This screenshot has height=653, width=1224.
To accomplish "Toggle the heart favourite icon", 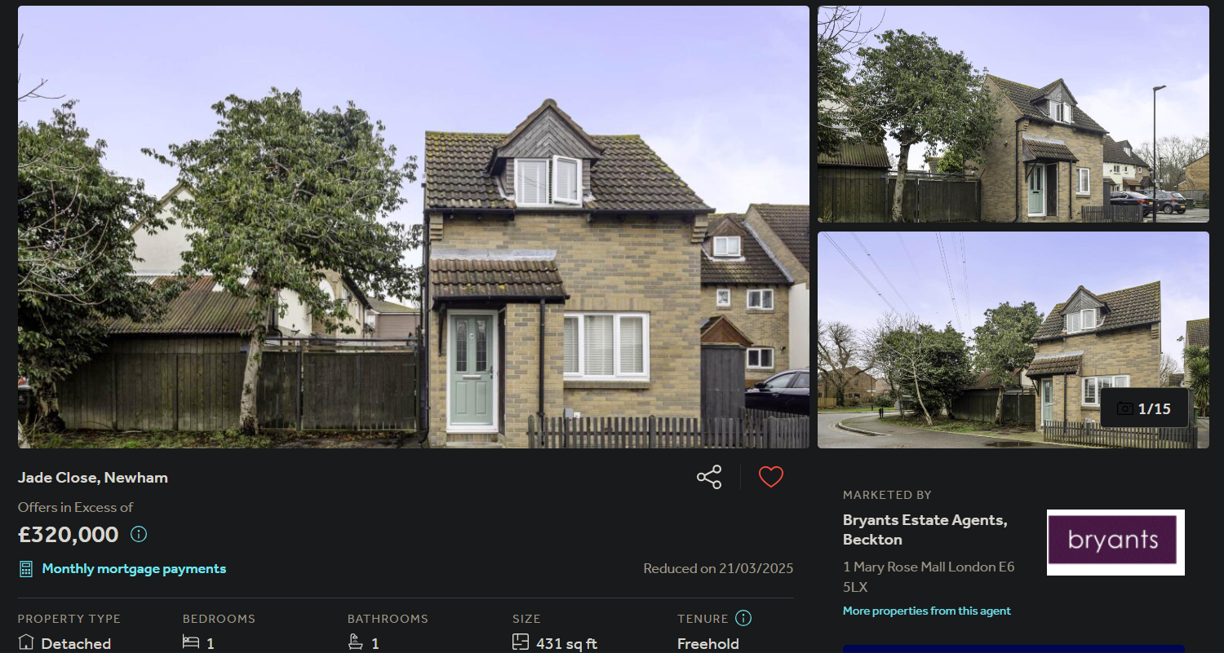I will (x=771, y=477).
